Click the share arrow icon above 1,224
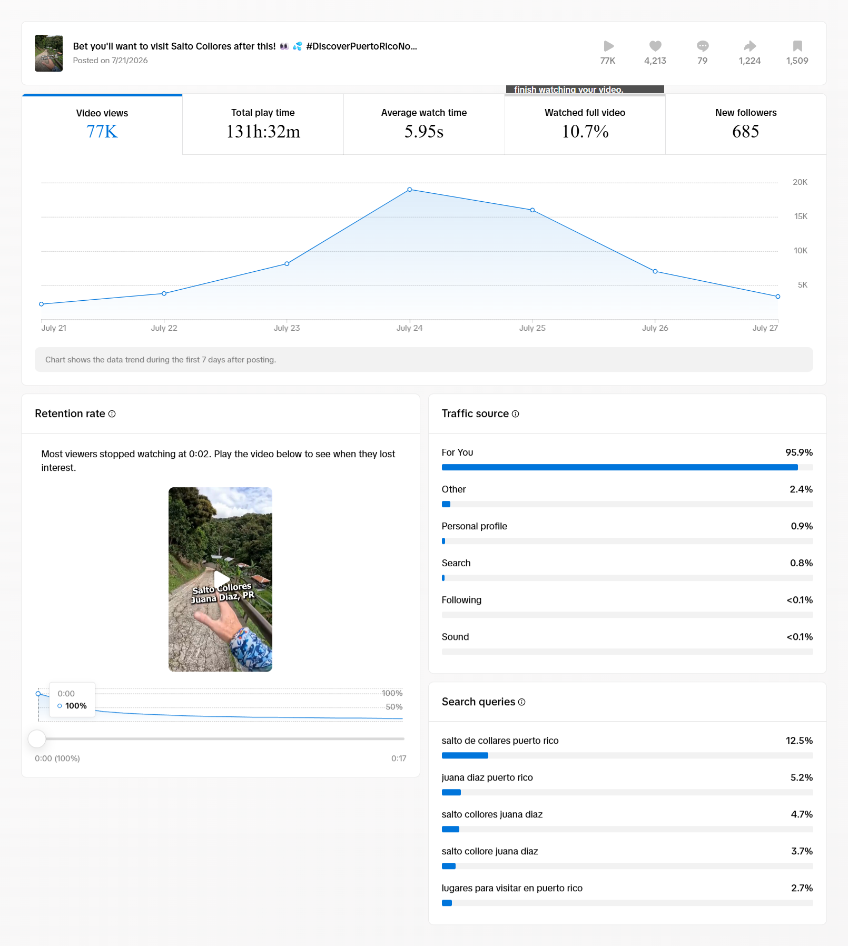The image size is (848, 946). coord(750,46)
